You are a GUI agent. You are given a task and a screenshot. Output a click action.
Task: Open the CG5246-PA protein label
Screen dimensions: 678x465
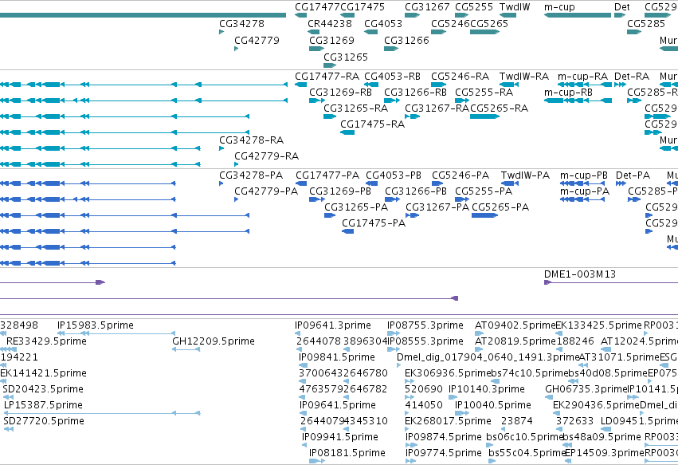(460, 175)
